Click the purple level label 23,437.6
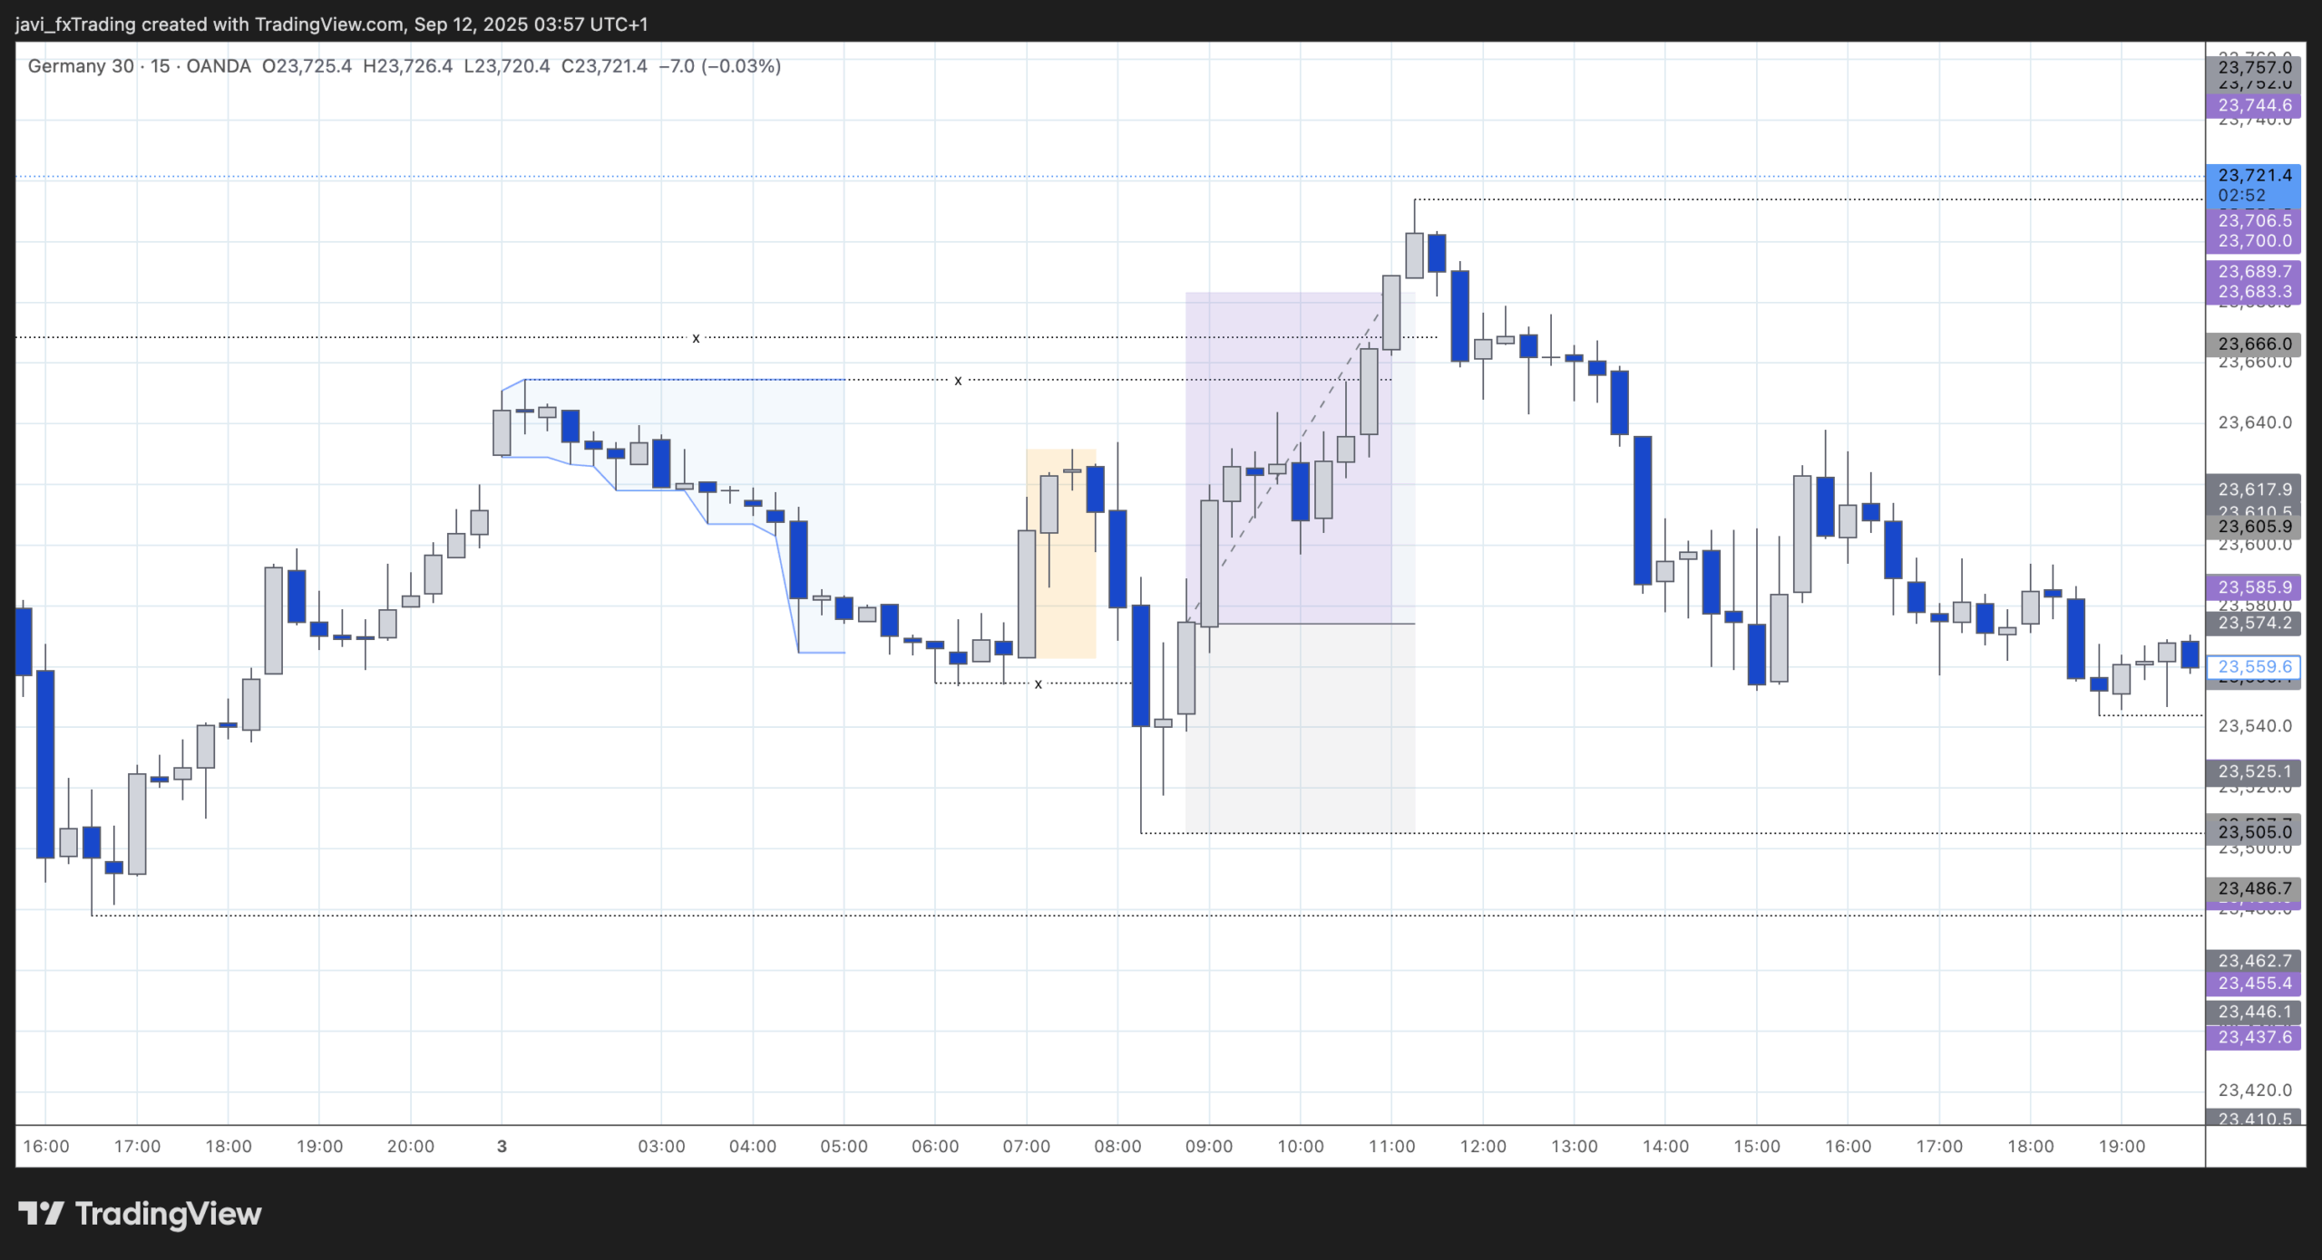The height and width of the screenshot is (1260, 2322). (2256, 1036)
